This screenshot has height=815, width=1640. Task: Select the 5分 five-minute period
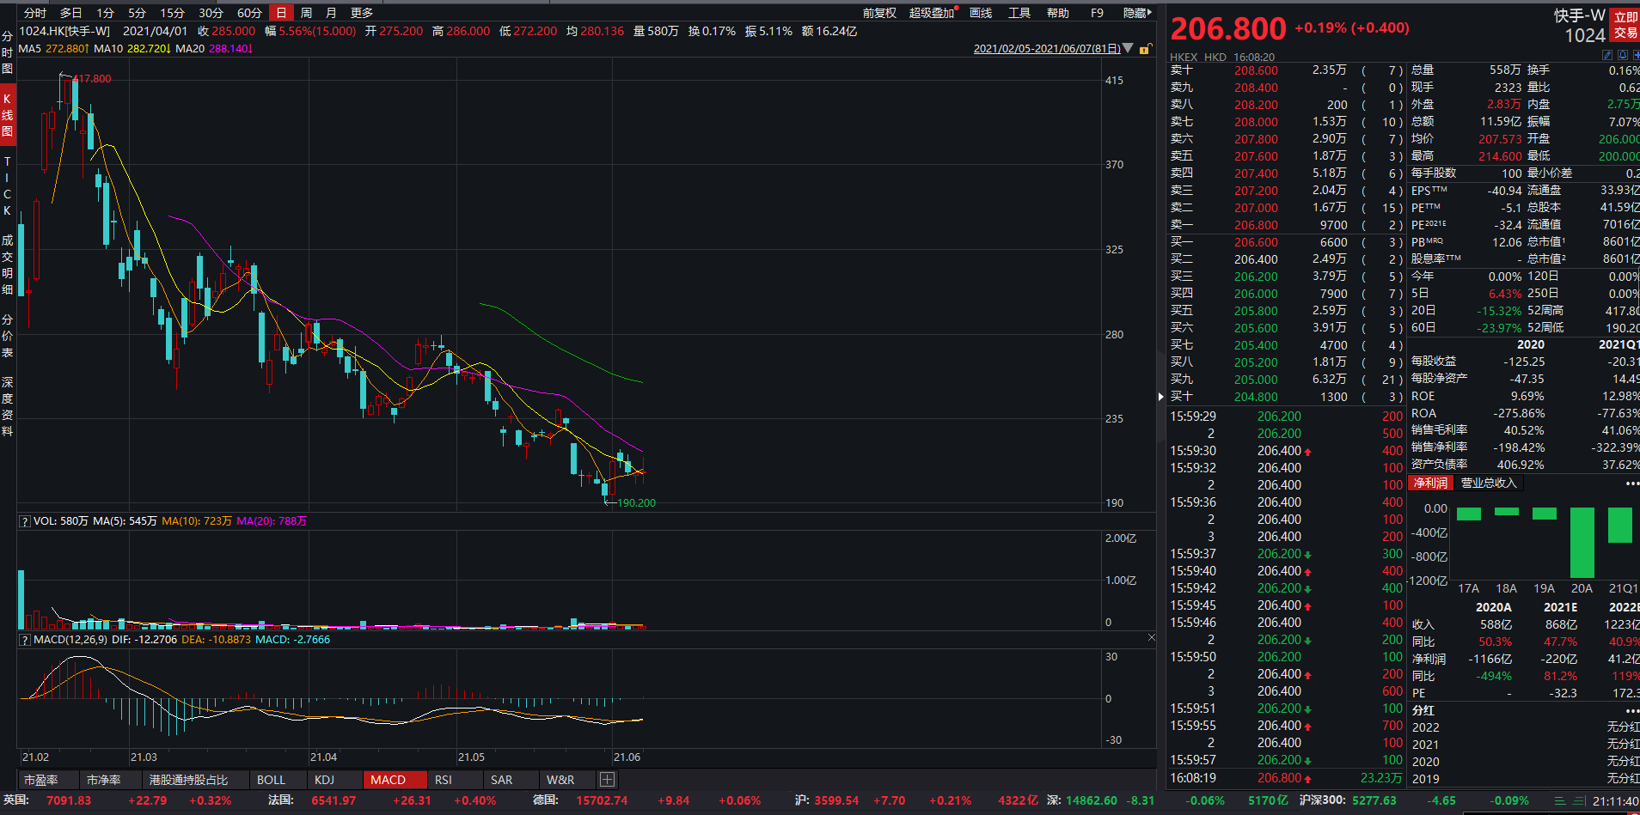pyautogui.click(x=137, y=13)
